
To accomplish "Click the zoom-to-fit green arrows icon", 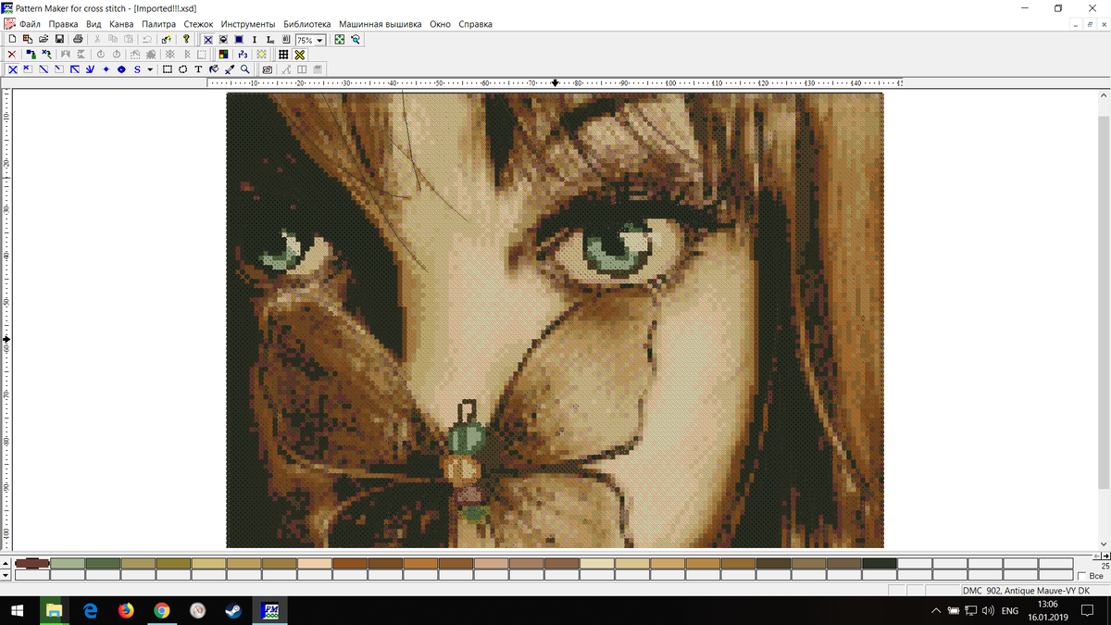I will pos(340,40).
